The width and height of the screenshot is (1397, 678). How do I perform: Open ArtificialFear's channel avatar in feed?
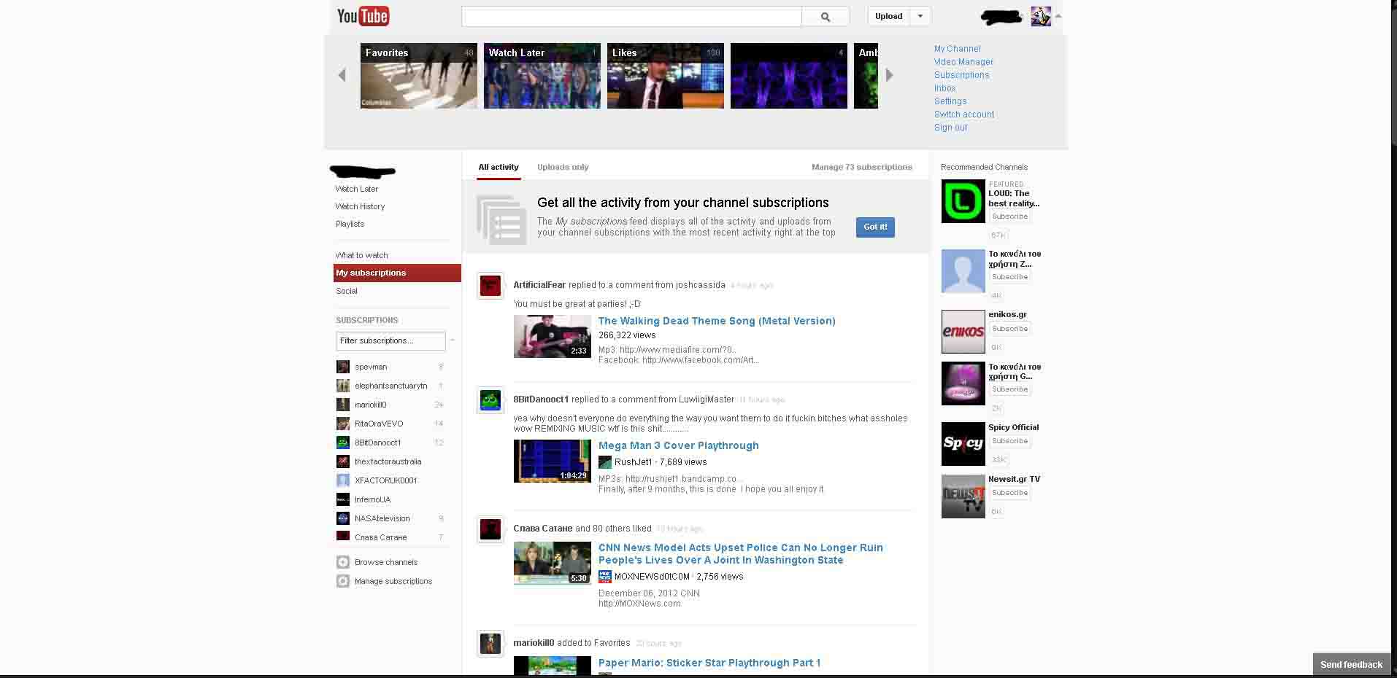click(x=490, y=286)
